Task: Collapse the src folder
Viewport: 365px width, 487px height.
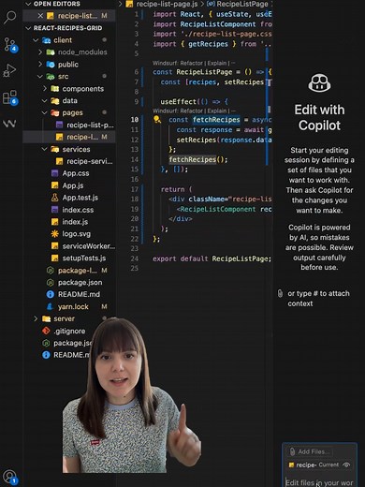Action: coord(40,76)
